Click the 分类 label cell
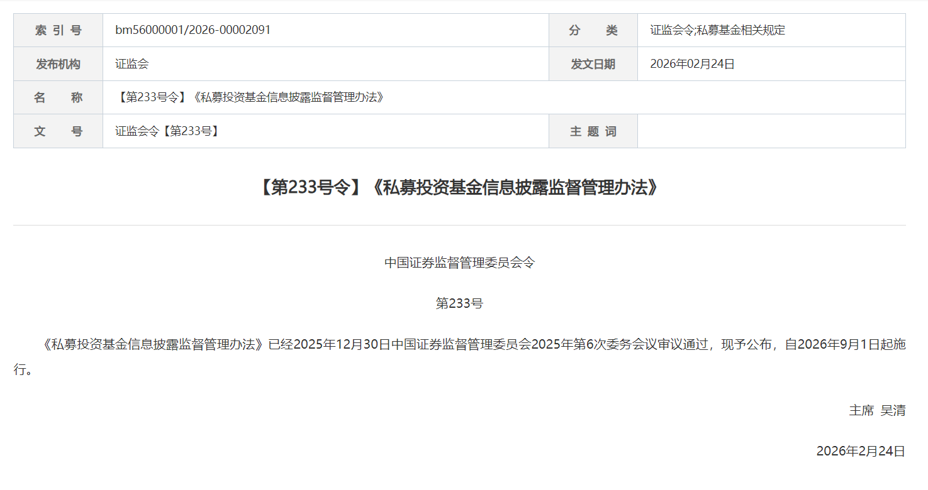This screenshot has width=928, height=490. point(593,30)
